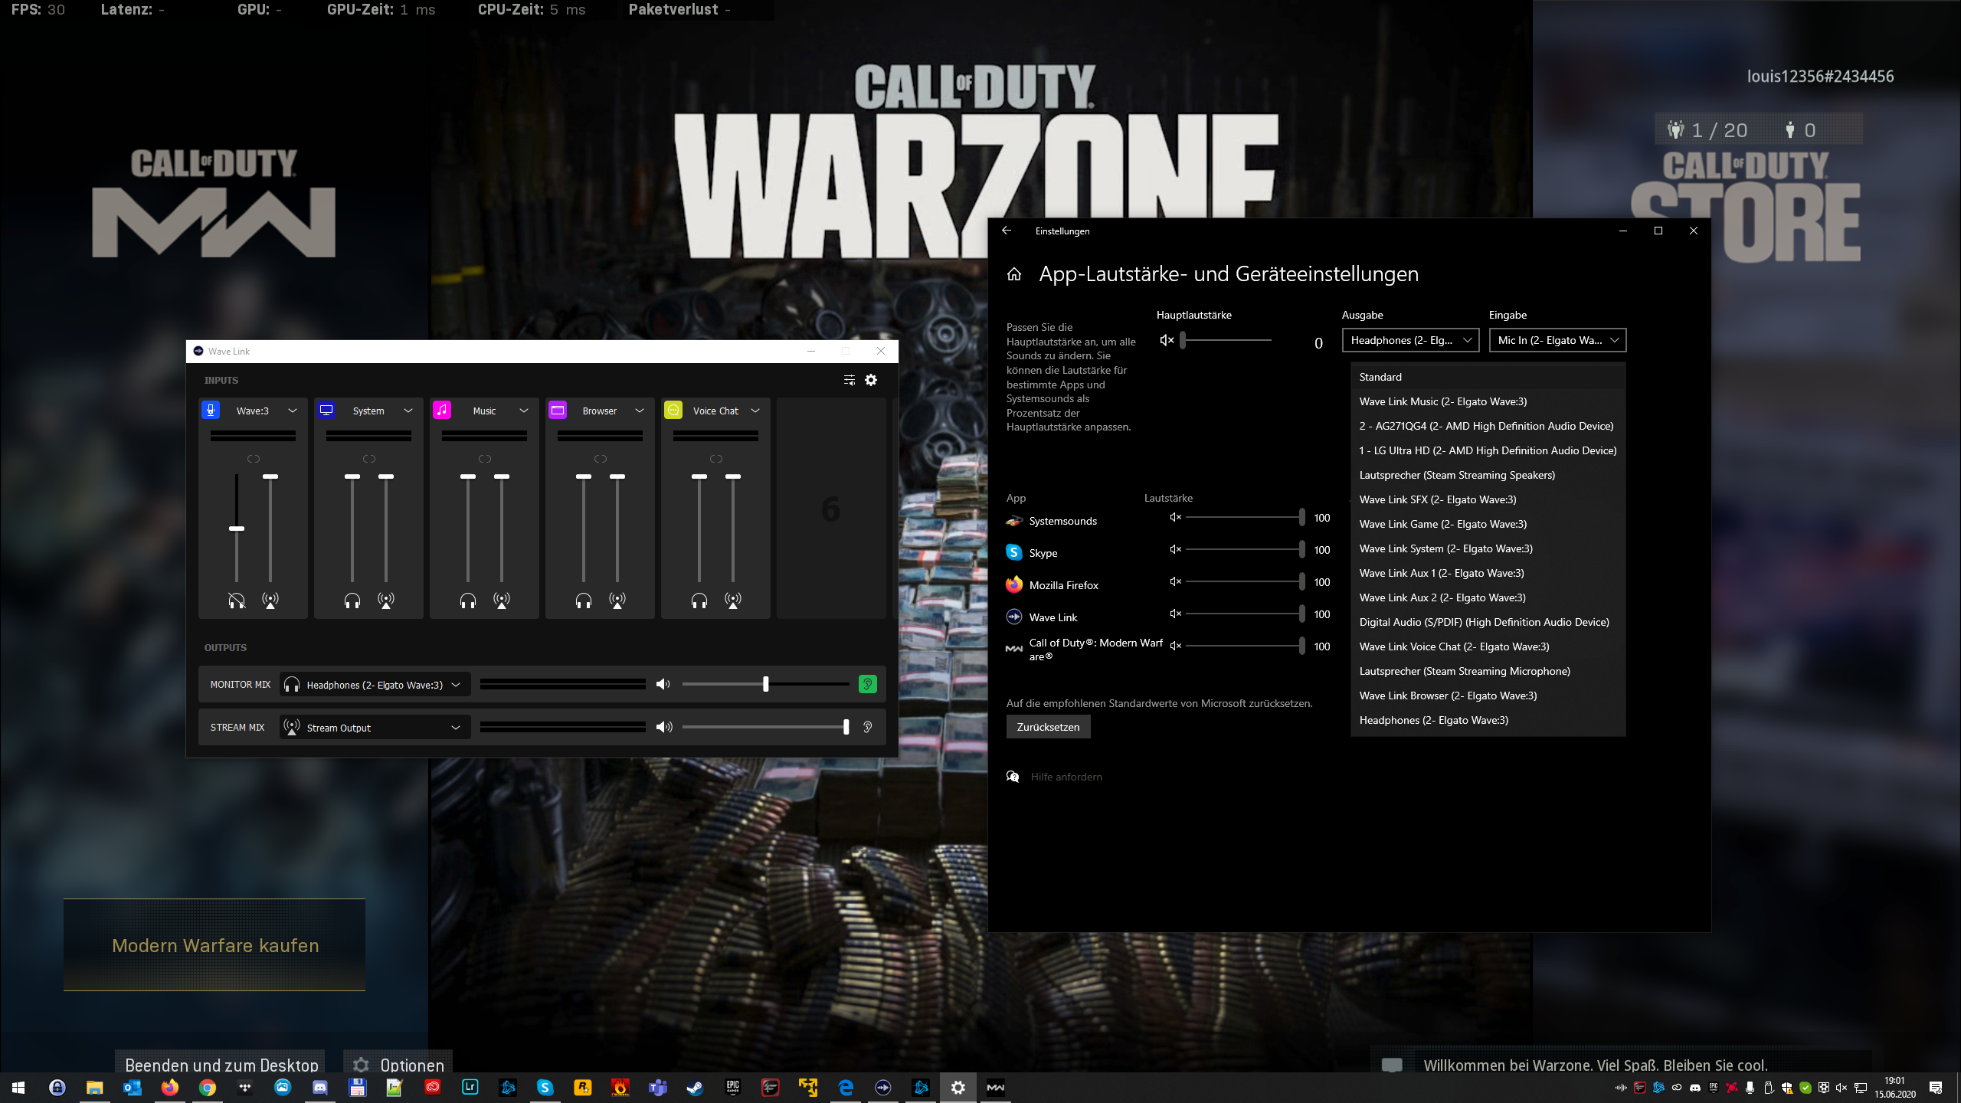Click the Music channel note icon

click(442, 411)
